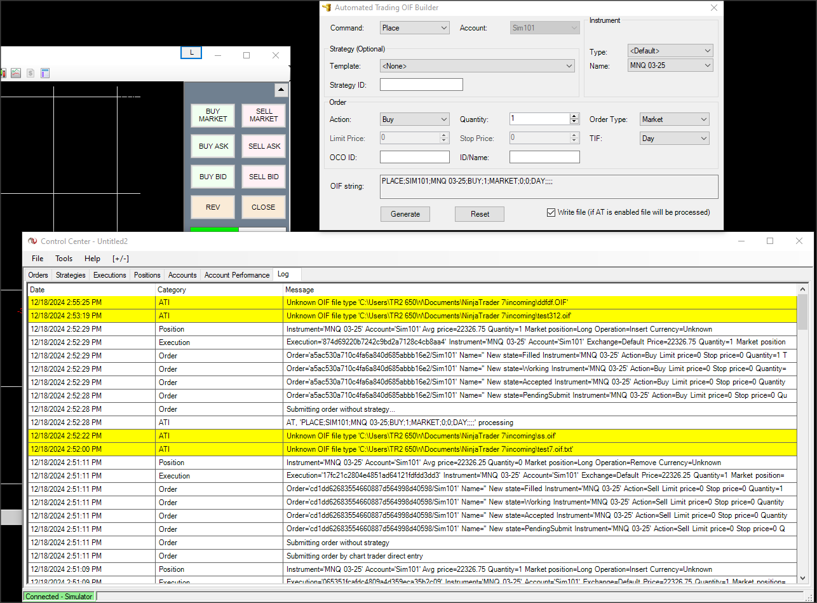817x603 pixels.
Task: Maximize the Control Center window
Action: coord(770,241)
